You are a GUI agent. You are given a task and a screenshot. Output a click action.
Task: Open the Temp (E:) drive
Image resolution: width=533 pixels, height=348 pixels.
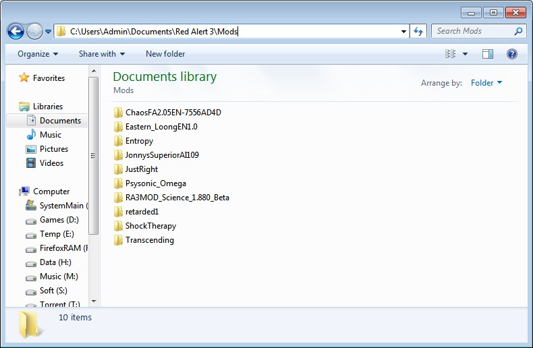tap(57, 234)
